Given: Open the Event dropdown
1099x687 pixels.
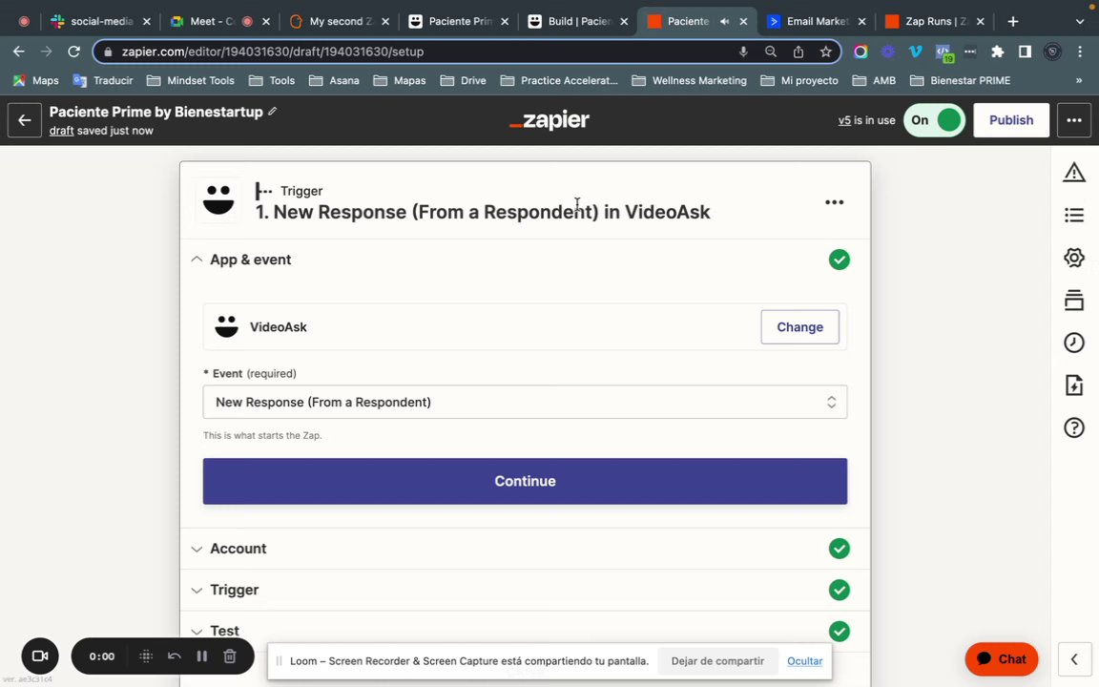Looking at the screenshot, I should click(525, 402).
